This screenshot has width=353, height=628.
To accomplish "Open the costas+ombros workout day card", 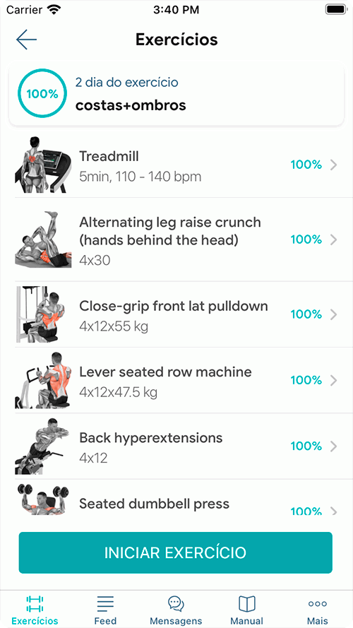I will tap(176, 94).
